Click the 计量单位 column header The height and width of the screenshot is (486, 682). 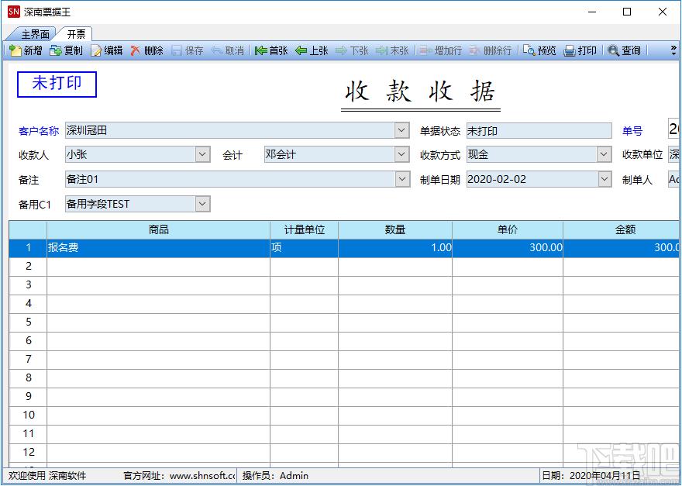pos(304,229)
